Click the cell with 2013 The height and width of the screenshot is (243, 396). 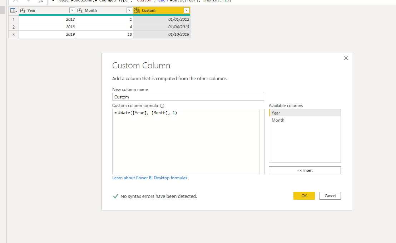click(x=47, y=27)
